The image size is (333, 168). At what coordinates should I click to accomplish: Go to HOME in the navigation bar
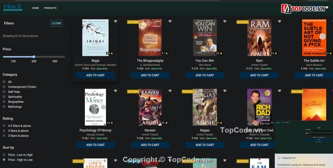pyautogui.click(x=35, y=8)
